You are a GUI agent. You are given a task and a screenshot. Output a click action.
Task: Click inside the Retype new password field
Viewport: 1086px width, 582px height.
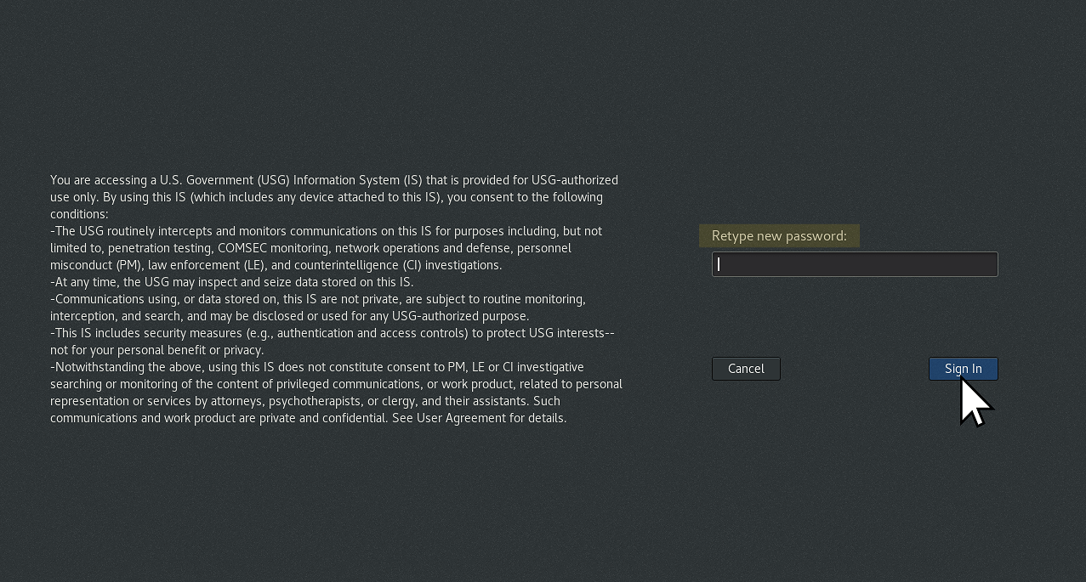coord(854,263)
